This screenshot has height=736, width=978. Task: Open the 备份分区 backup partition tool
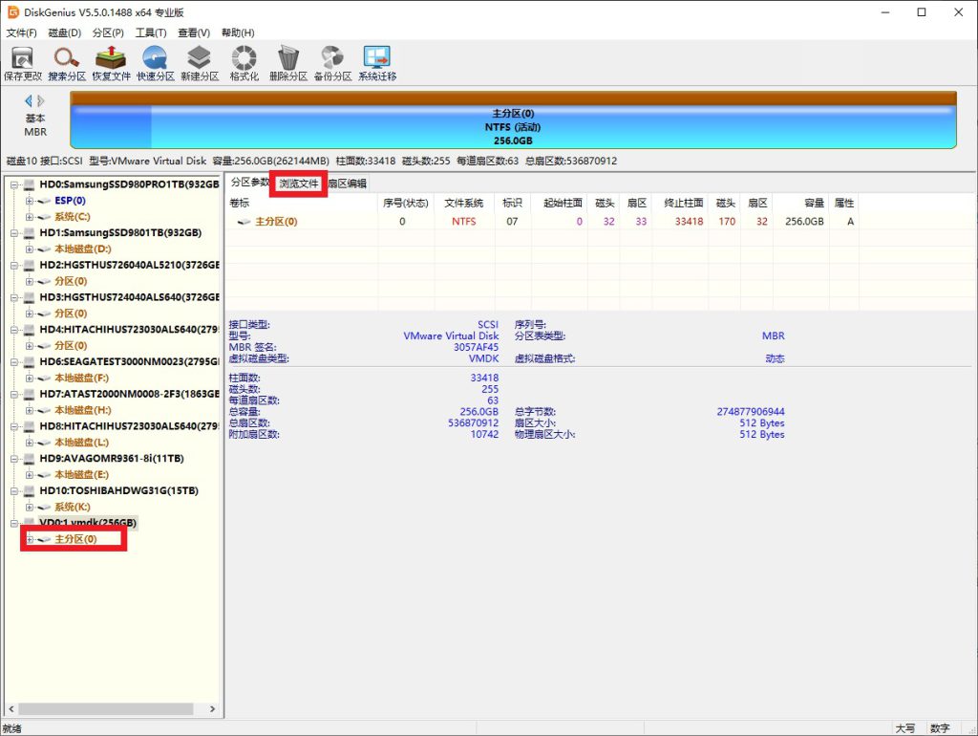332,63
